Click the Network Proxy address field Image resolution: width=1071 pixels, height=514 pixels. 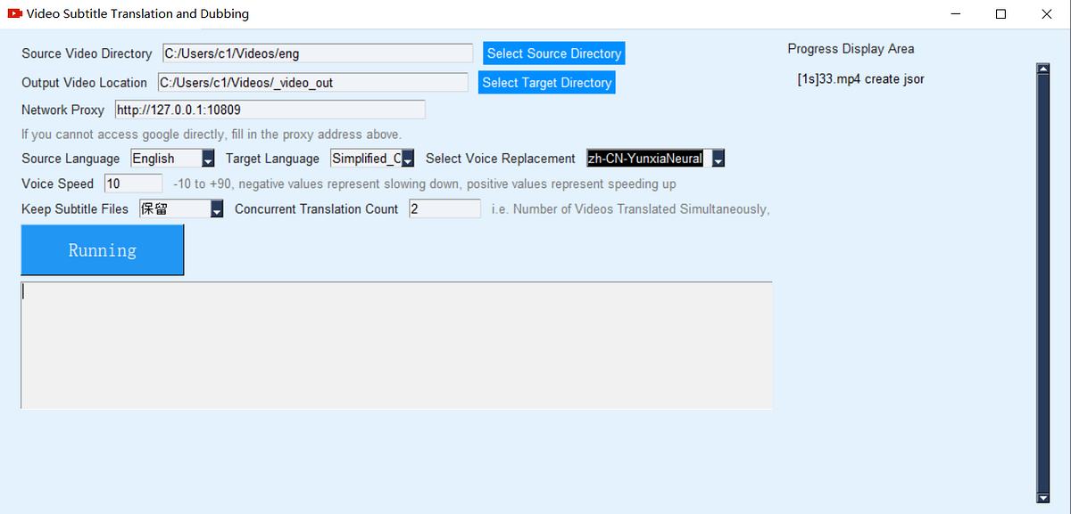(x=270, y=109)
